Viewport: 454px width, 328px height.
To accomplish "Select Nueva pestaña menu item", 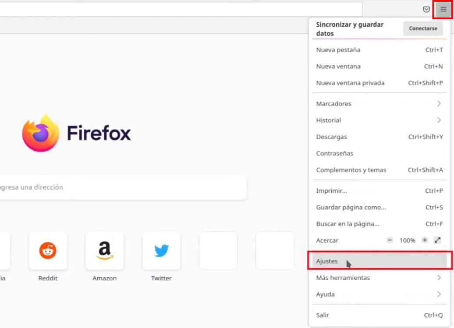I will (x=380, y=50).
